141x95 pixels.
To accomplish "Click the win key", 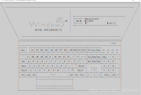I will [29, 75].
